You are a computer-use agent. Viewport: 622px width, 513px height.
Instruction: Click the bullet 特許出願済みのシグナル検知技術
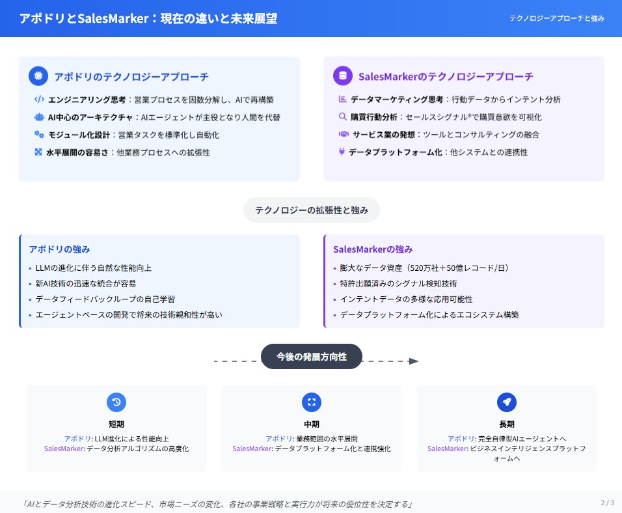point(399,283)
